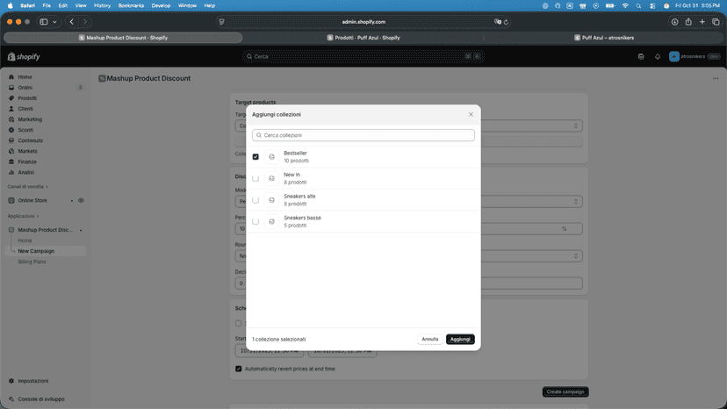
Task: Tick the Bestseller collection checkbox
Action: click(x=256, y=157)
